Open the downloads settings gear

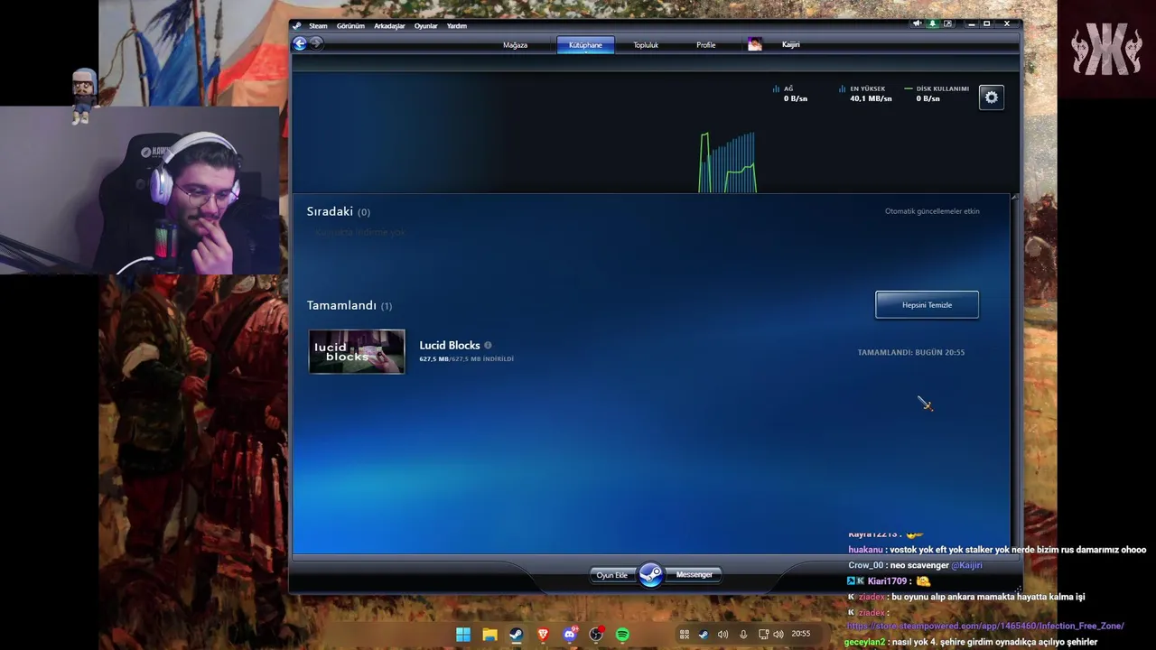coord(992,97)
